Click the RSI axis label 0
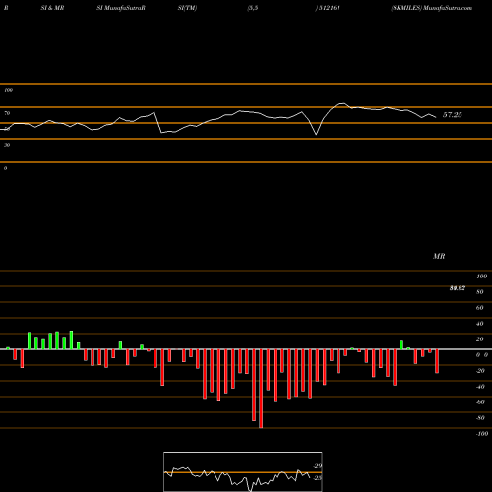Viewport: 492px width, 492px height. click(x=5, y=168)
